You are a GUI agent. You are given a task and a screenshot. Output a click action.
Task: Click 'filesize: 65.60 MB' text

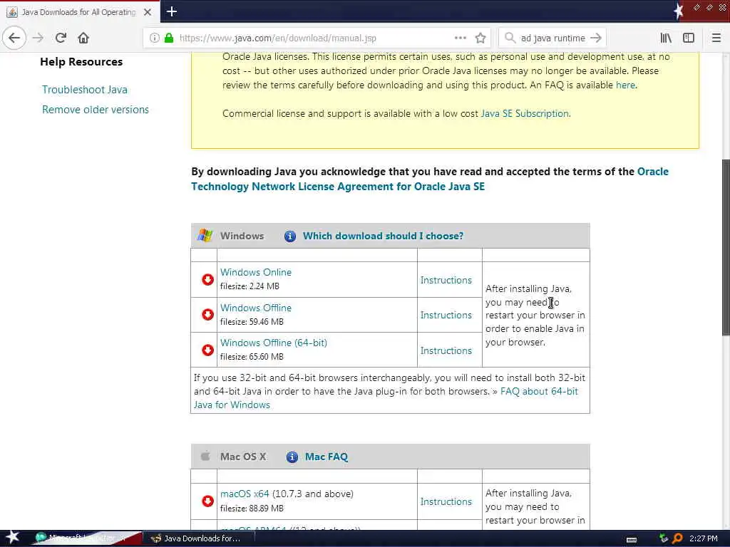[252, 357]
